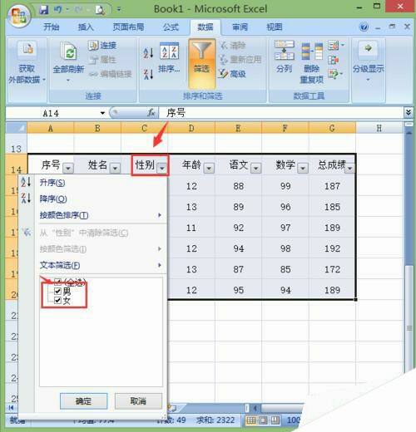Open the 姓名 column filter dropdown
The height and width of the screenshot is (432, 416).
tap(115, 168)
